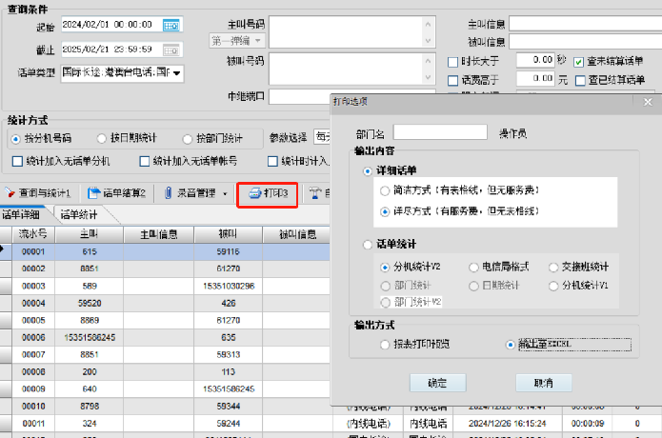
Task: Click the 确定 button in print dialog
Action: click(x=438, y=383)
